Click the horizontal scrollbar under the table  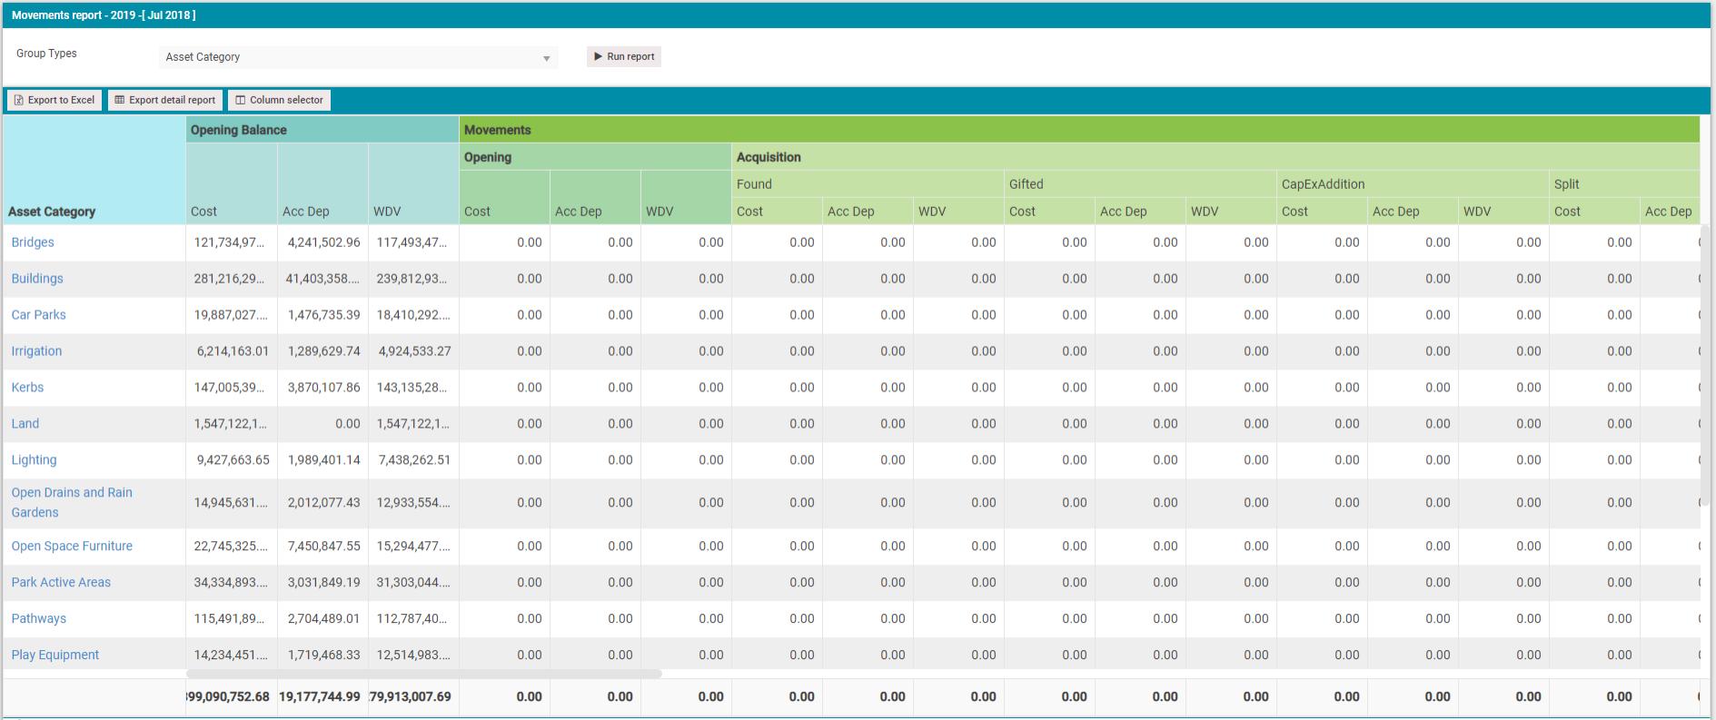point(424,674)
